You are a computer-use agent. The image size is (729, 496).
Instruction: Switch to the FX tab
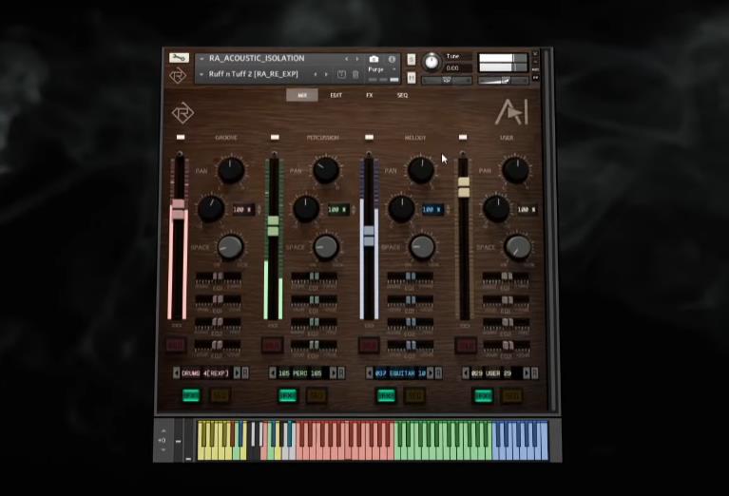point(369,95)
